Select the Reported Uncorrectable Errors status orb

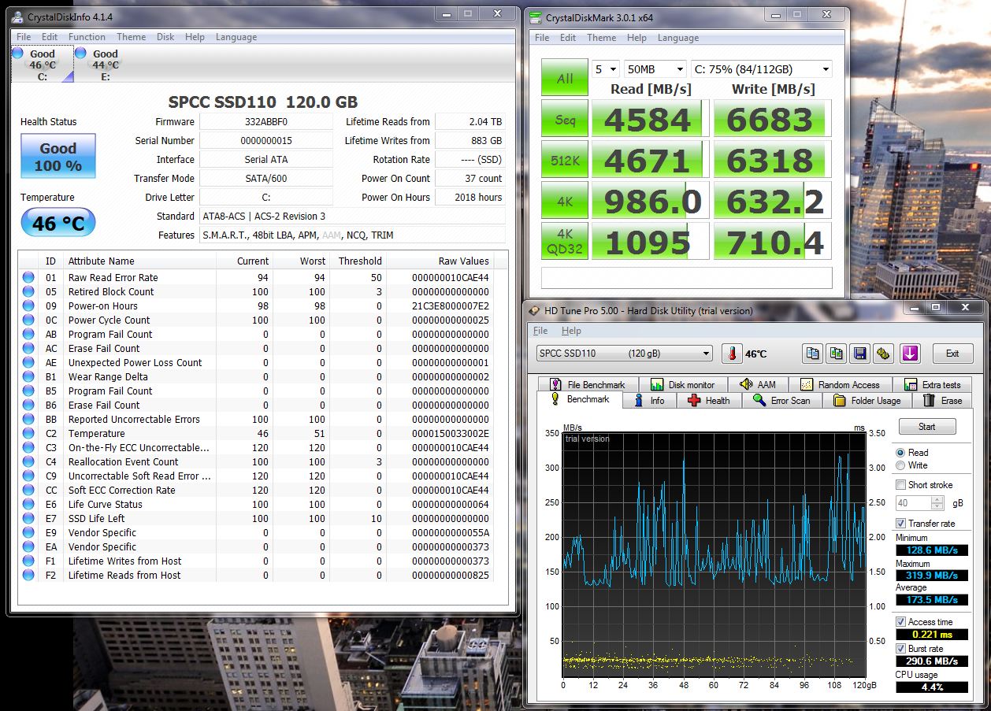tap(29, 419)
